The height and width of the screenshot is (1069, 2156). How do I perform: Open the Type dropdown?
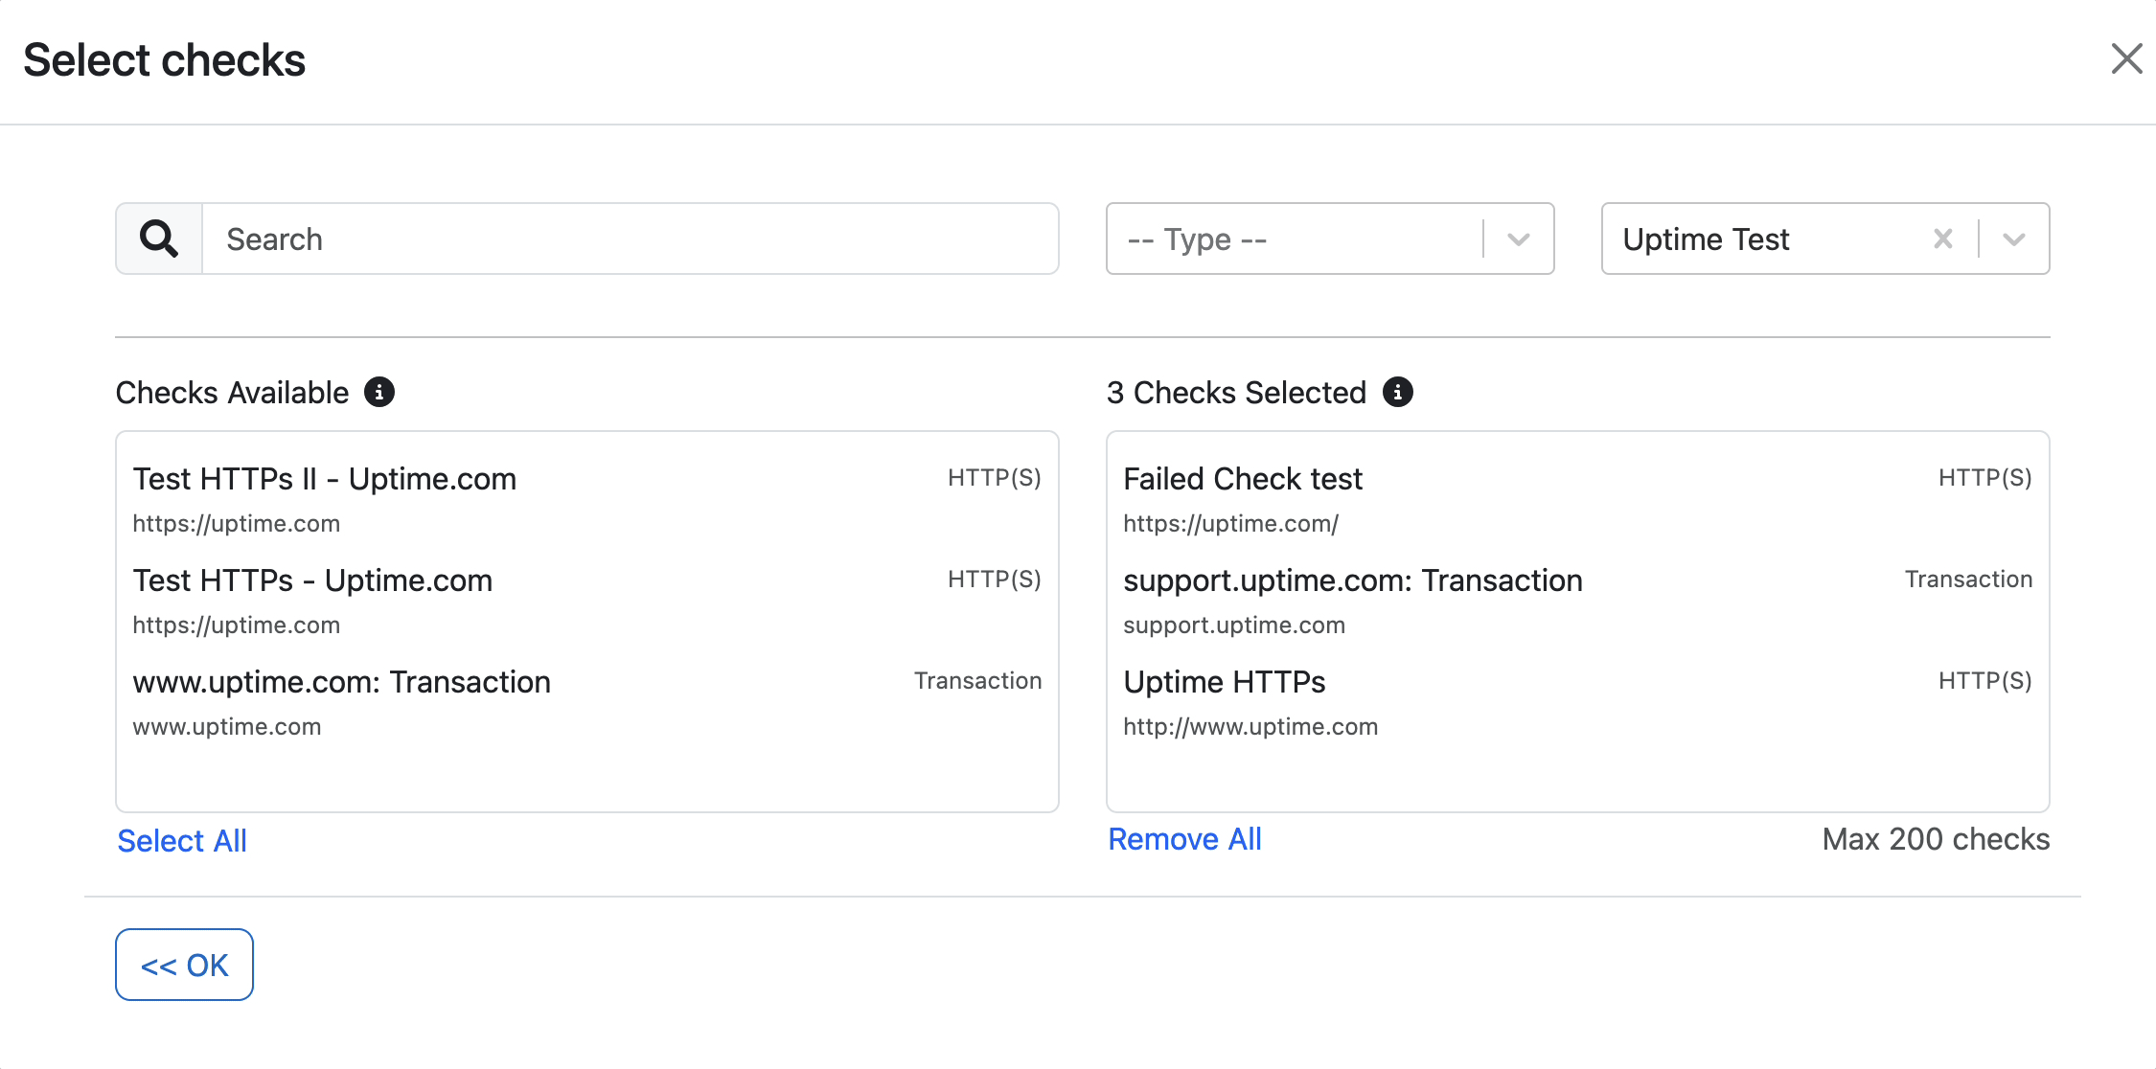pyautogui.click(x=1330, y=239)
